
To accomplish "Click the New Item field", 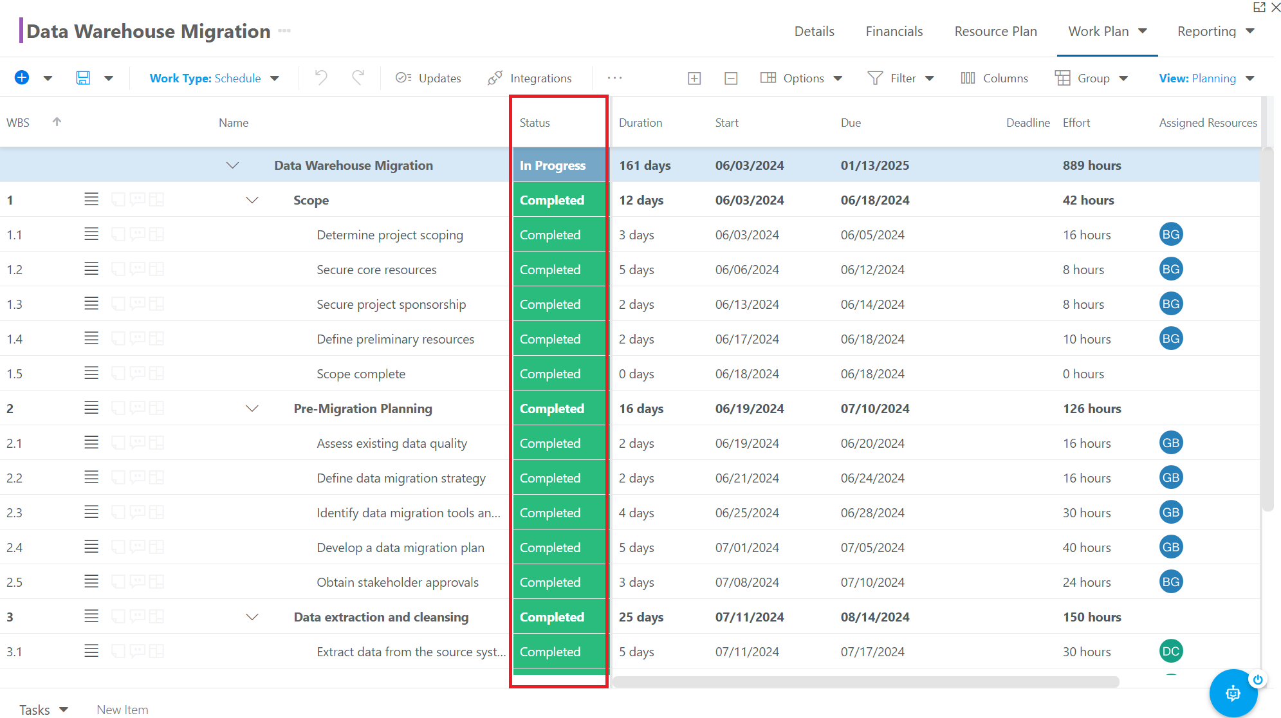I will [x=122, y=710].
